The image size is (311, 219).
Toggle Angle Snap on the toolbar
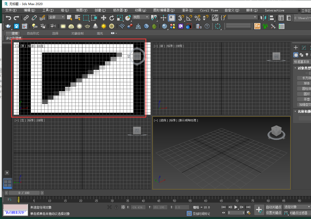point(189,18)
